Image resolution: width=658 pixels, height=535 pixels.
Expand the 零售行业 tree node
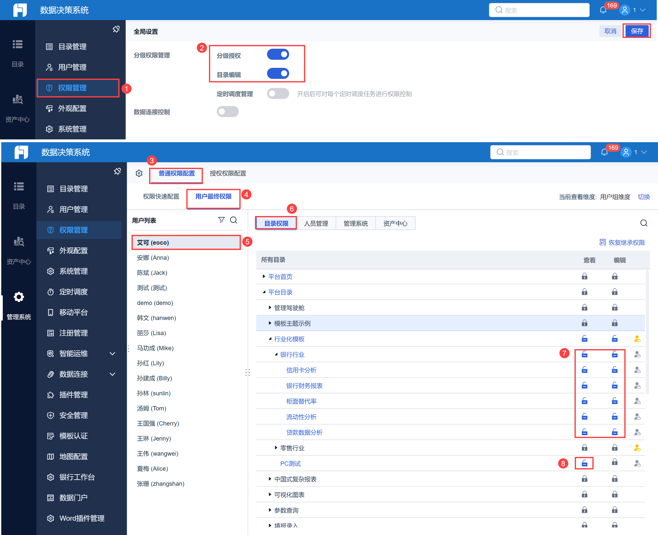[x=276, y=448]
